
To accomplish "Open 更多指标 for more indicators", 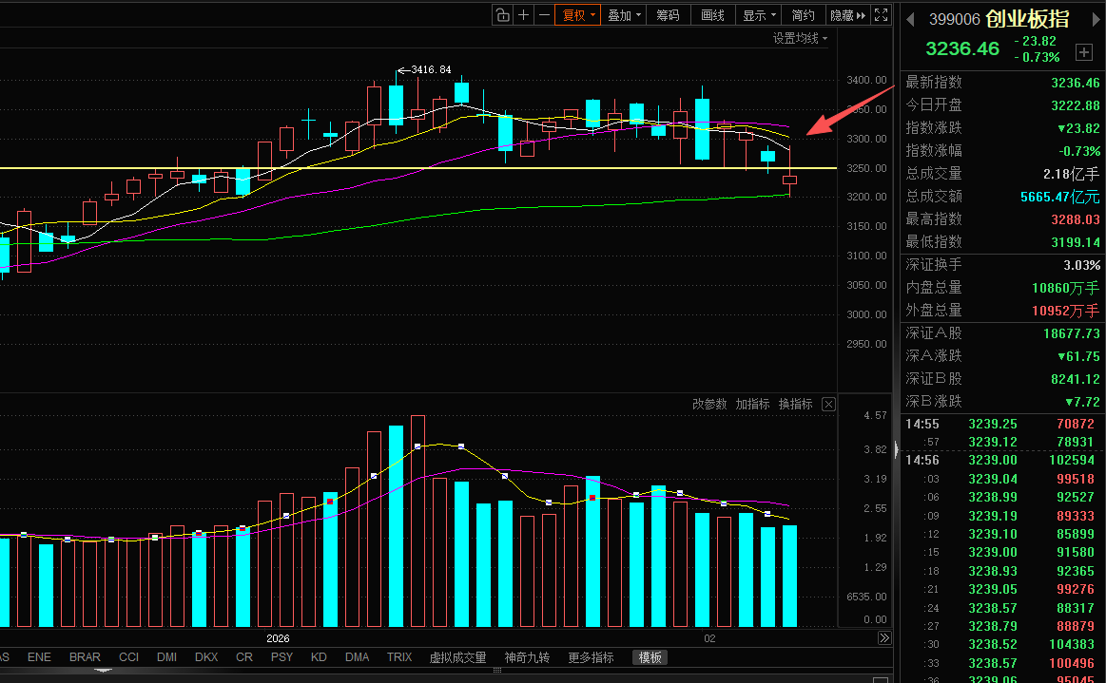I will 592,657.
